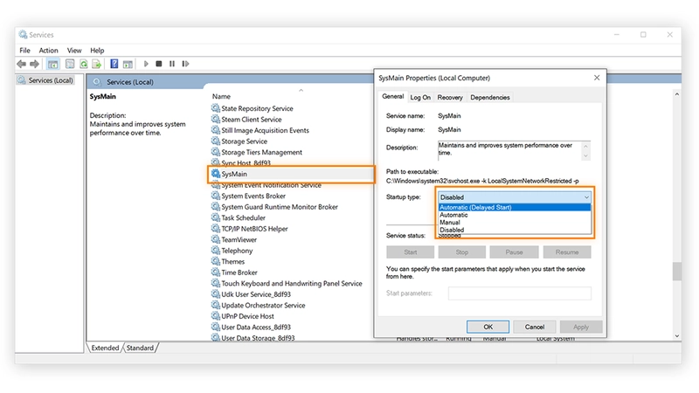This screenshot has height=393, width=699.
Task: Click the Apply button
Action: (x=581, y=327)
